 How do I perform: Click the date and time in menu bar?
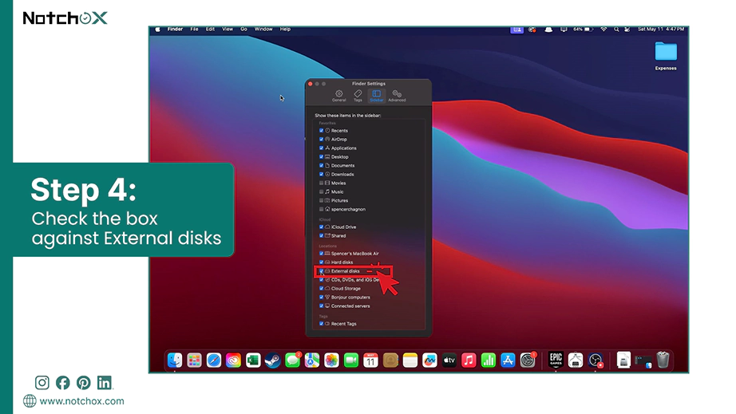pyautogui.click(x=660, y=29)
